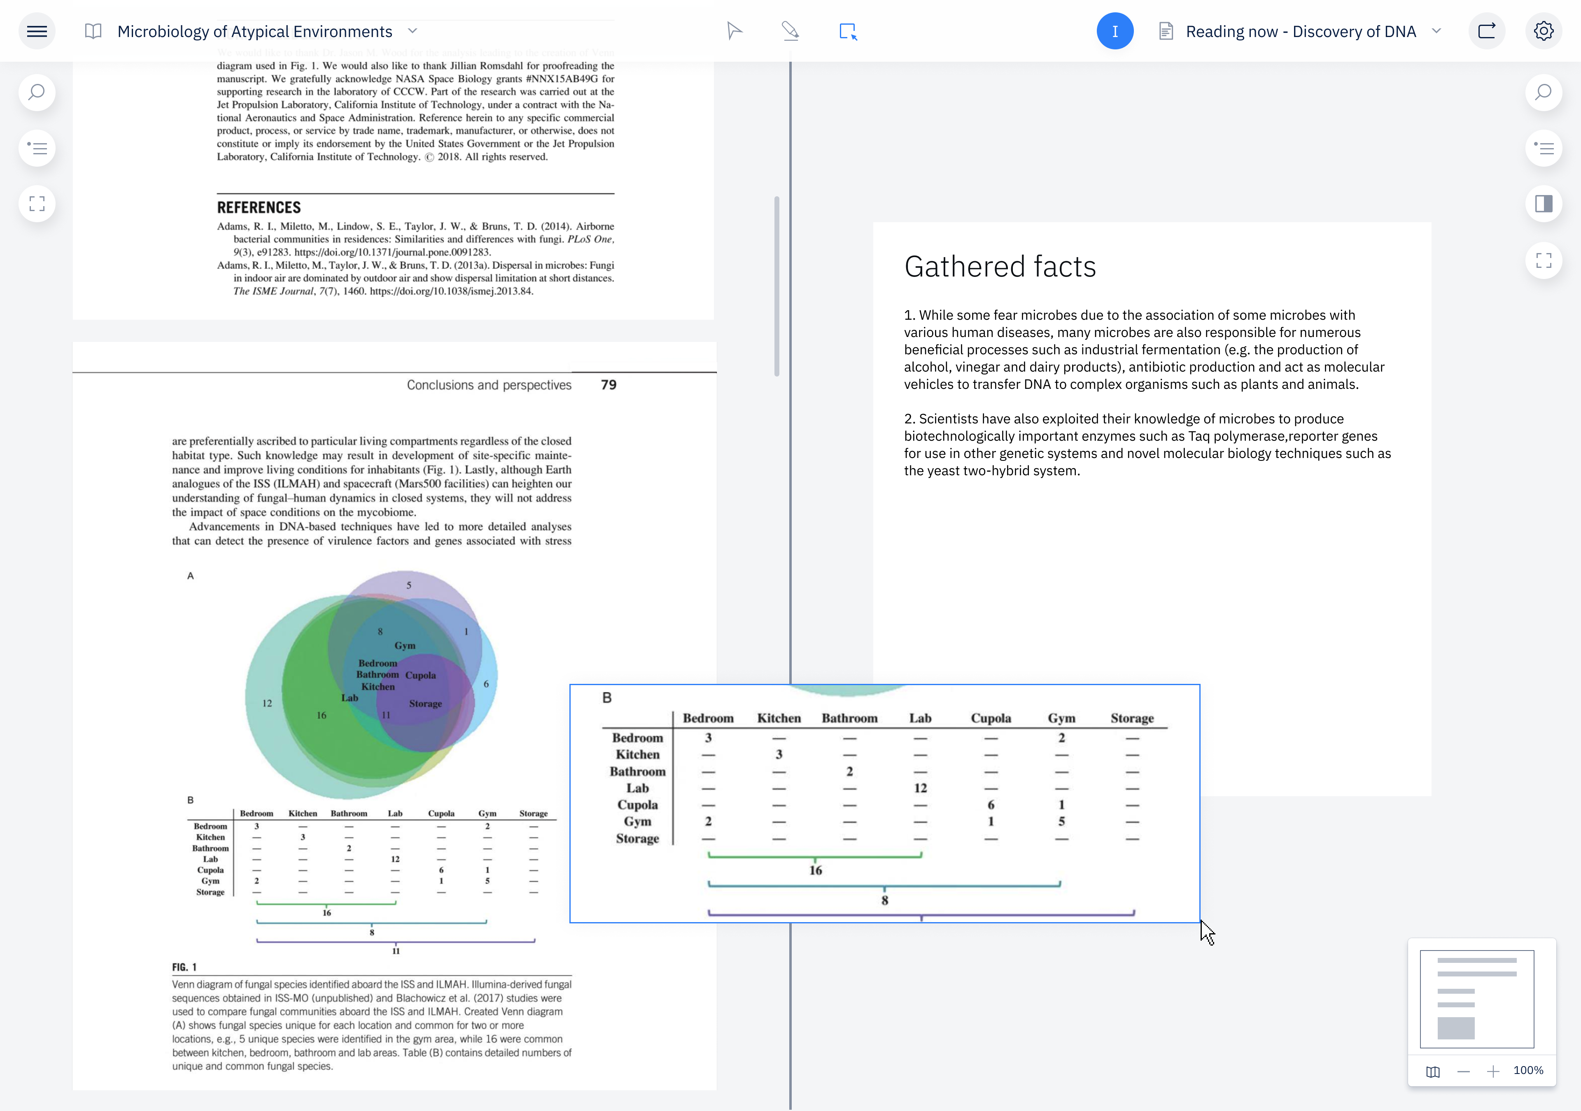Enter fullscreen for the right pane
1581x1111 pixels.
coord(1543,260)
